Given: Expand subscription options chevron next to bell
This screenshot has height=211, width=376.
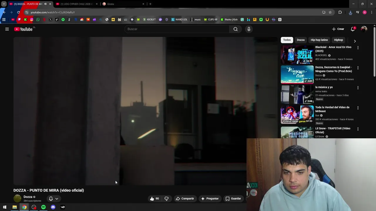Looking at the screenshot, I should pos(57,199).
